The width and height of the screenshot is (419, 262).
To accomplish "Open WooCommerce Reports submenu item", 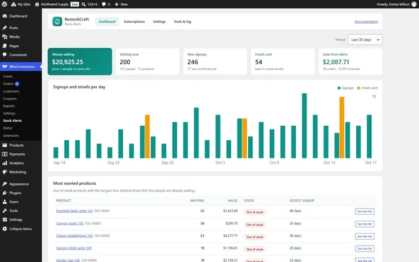I will (9, 106).
